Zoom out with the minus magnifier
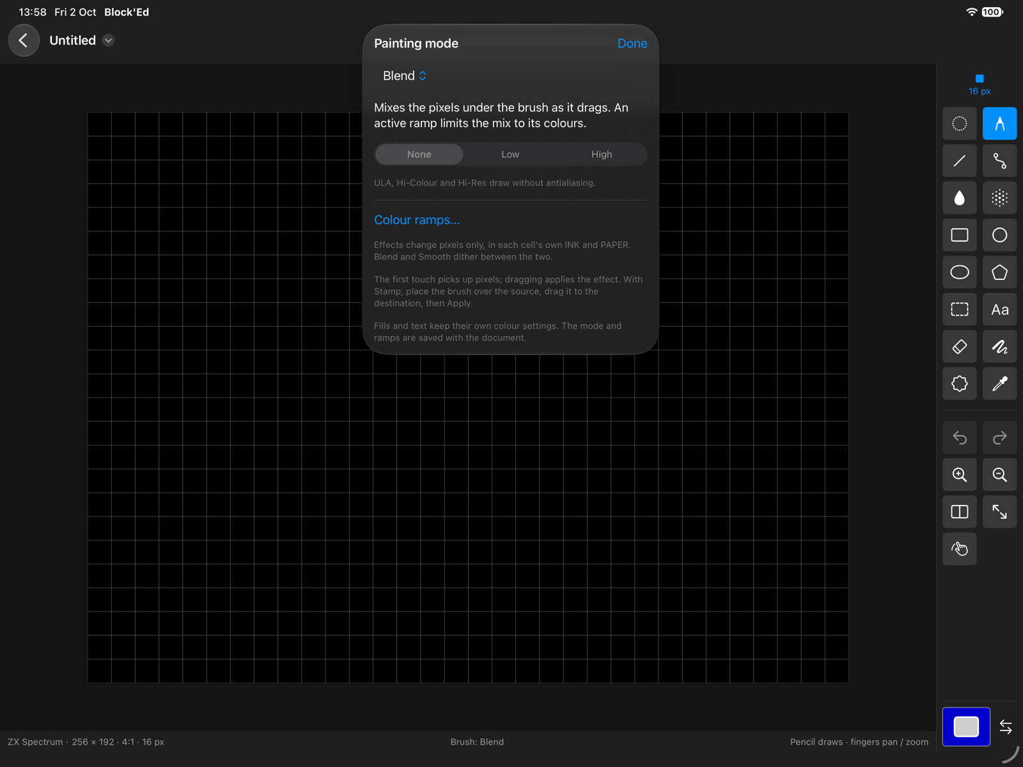Screen dimensions: 1023x767 [999, 475]
